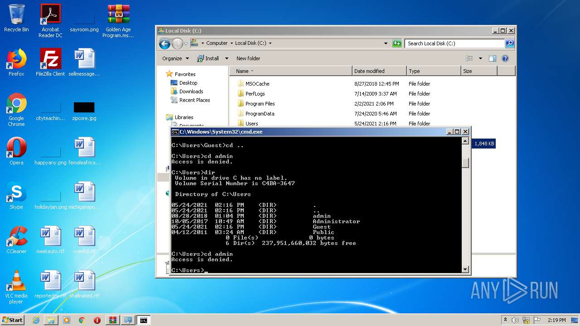Open the FileZilla Client desktop shortcut
The width and height of the screenshot is (580, 326).
click(50, 62)
